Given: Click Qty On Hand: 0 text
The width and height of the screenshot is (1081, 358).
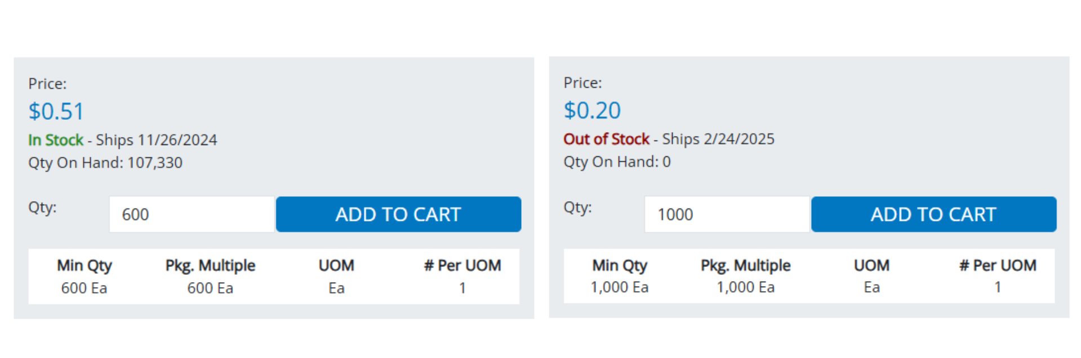Looking at the screenshot, I should pos(617,162).
